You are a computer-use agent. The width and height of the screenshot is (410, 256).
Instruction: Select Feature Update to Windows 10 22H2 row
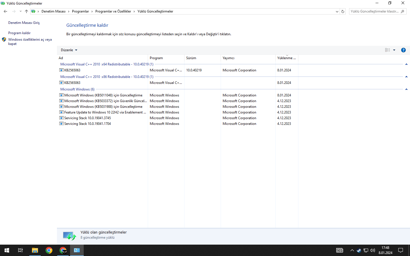point(178,112)
